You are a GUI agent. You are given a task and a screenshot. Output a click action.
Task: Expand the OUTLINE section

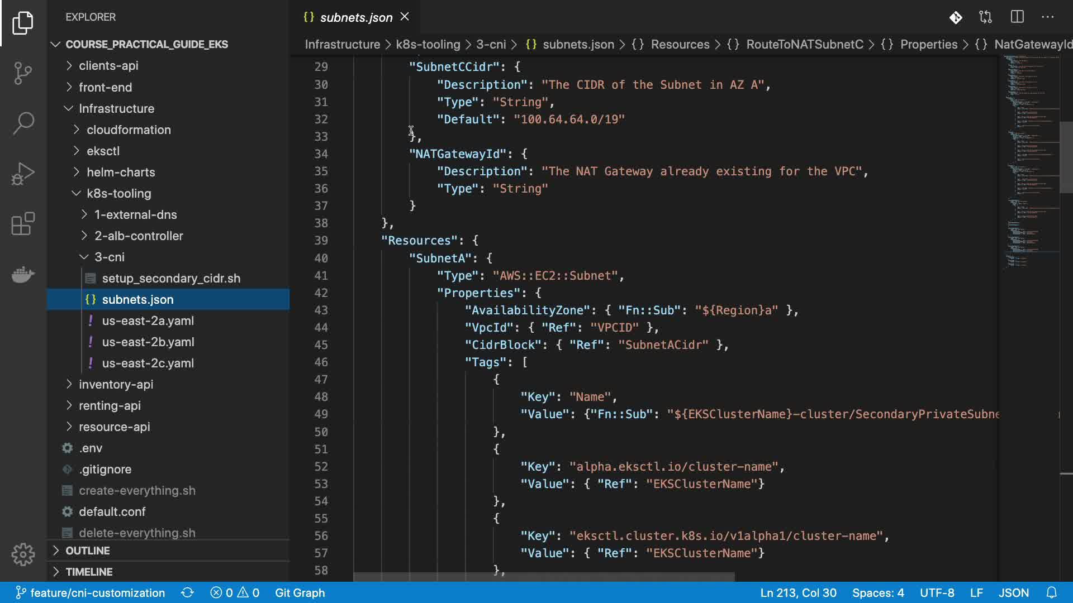click(88, 551)
